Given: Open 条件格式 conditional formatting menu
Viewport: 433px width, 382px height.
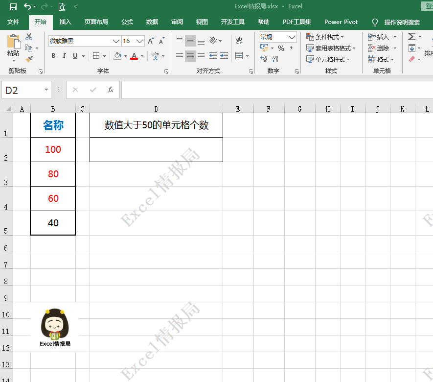Looking at the screenshot, I should 325,37.
